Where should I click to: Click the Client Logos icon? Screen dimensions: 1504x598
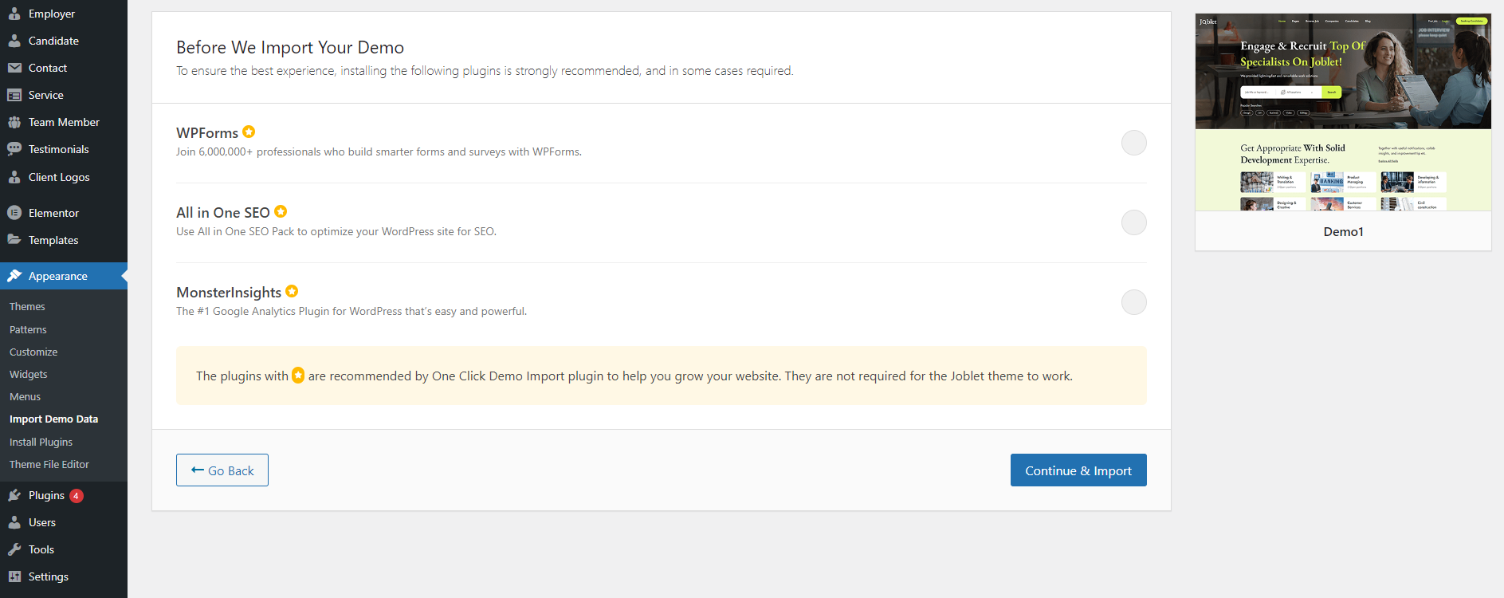click(14, 177)
